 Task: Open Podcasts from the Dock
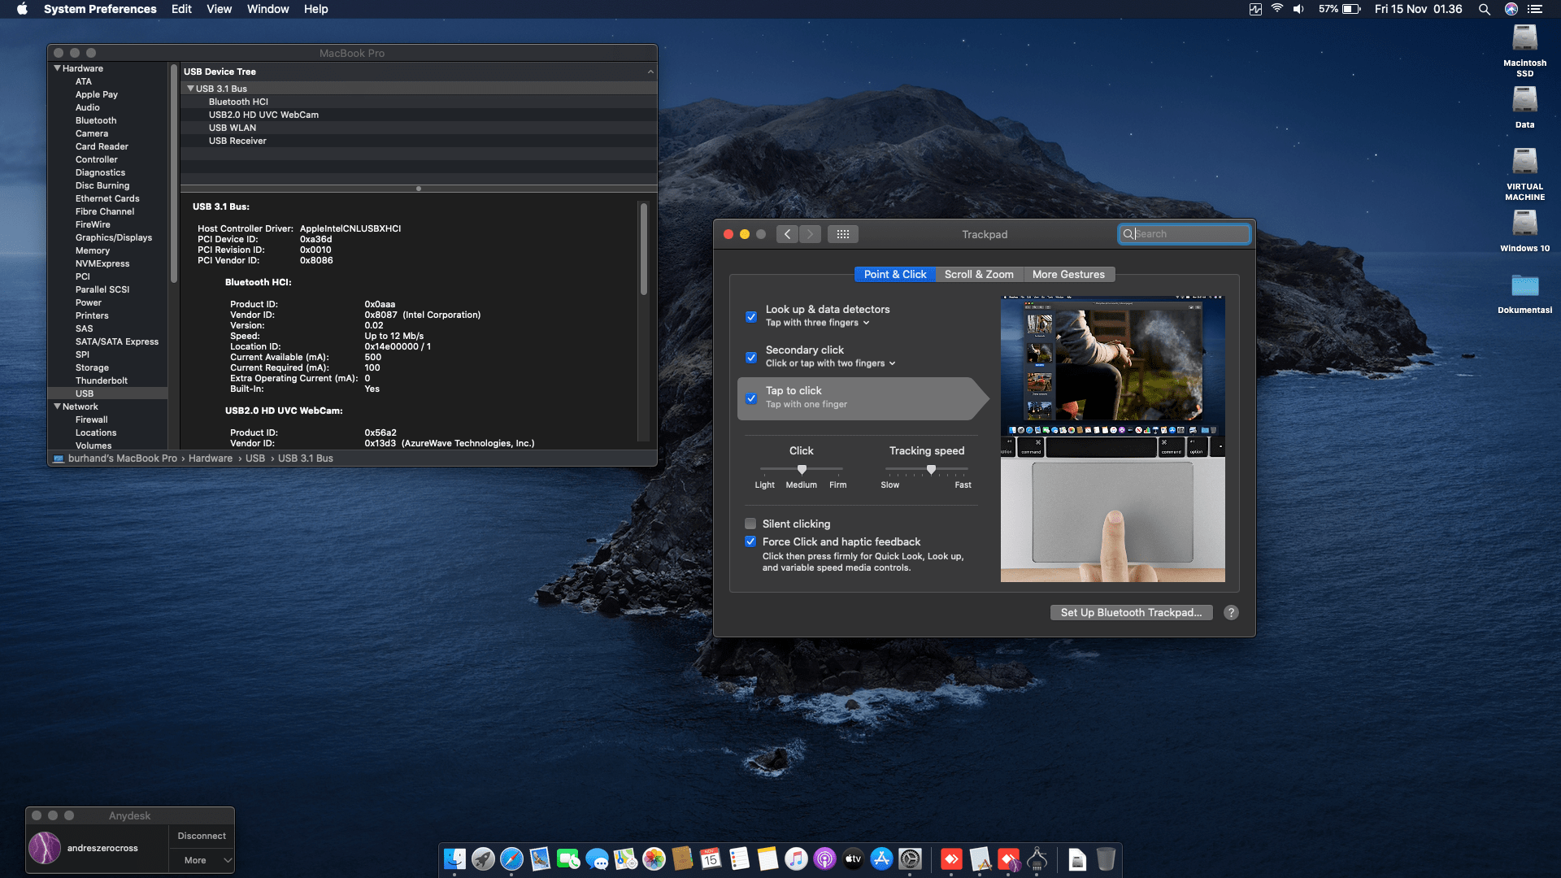(x=824, y=858)
